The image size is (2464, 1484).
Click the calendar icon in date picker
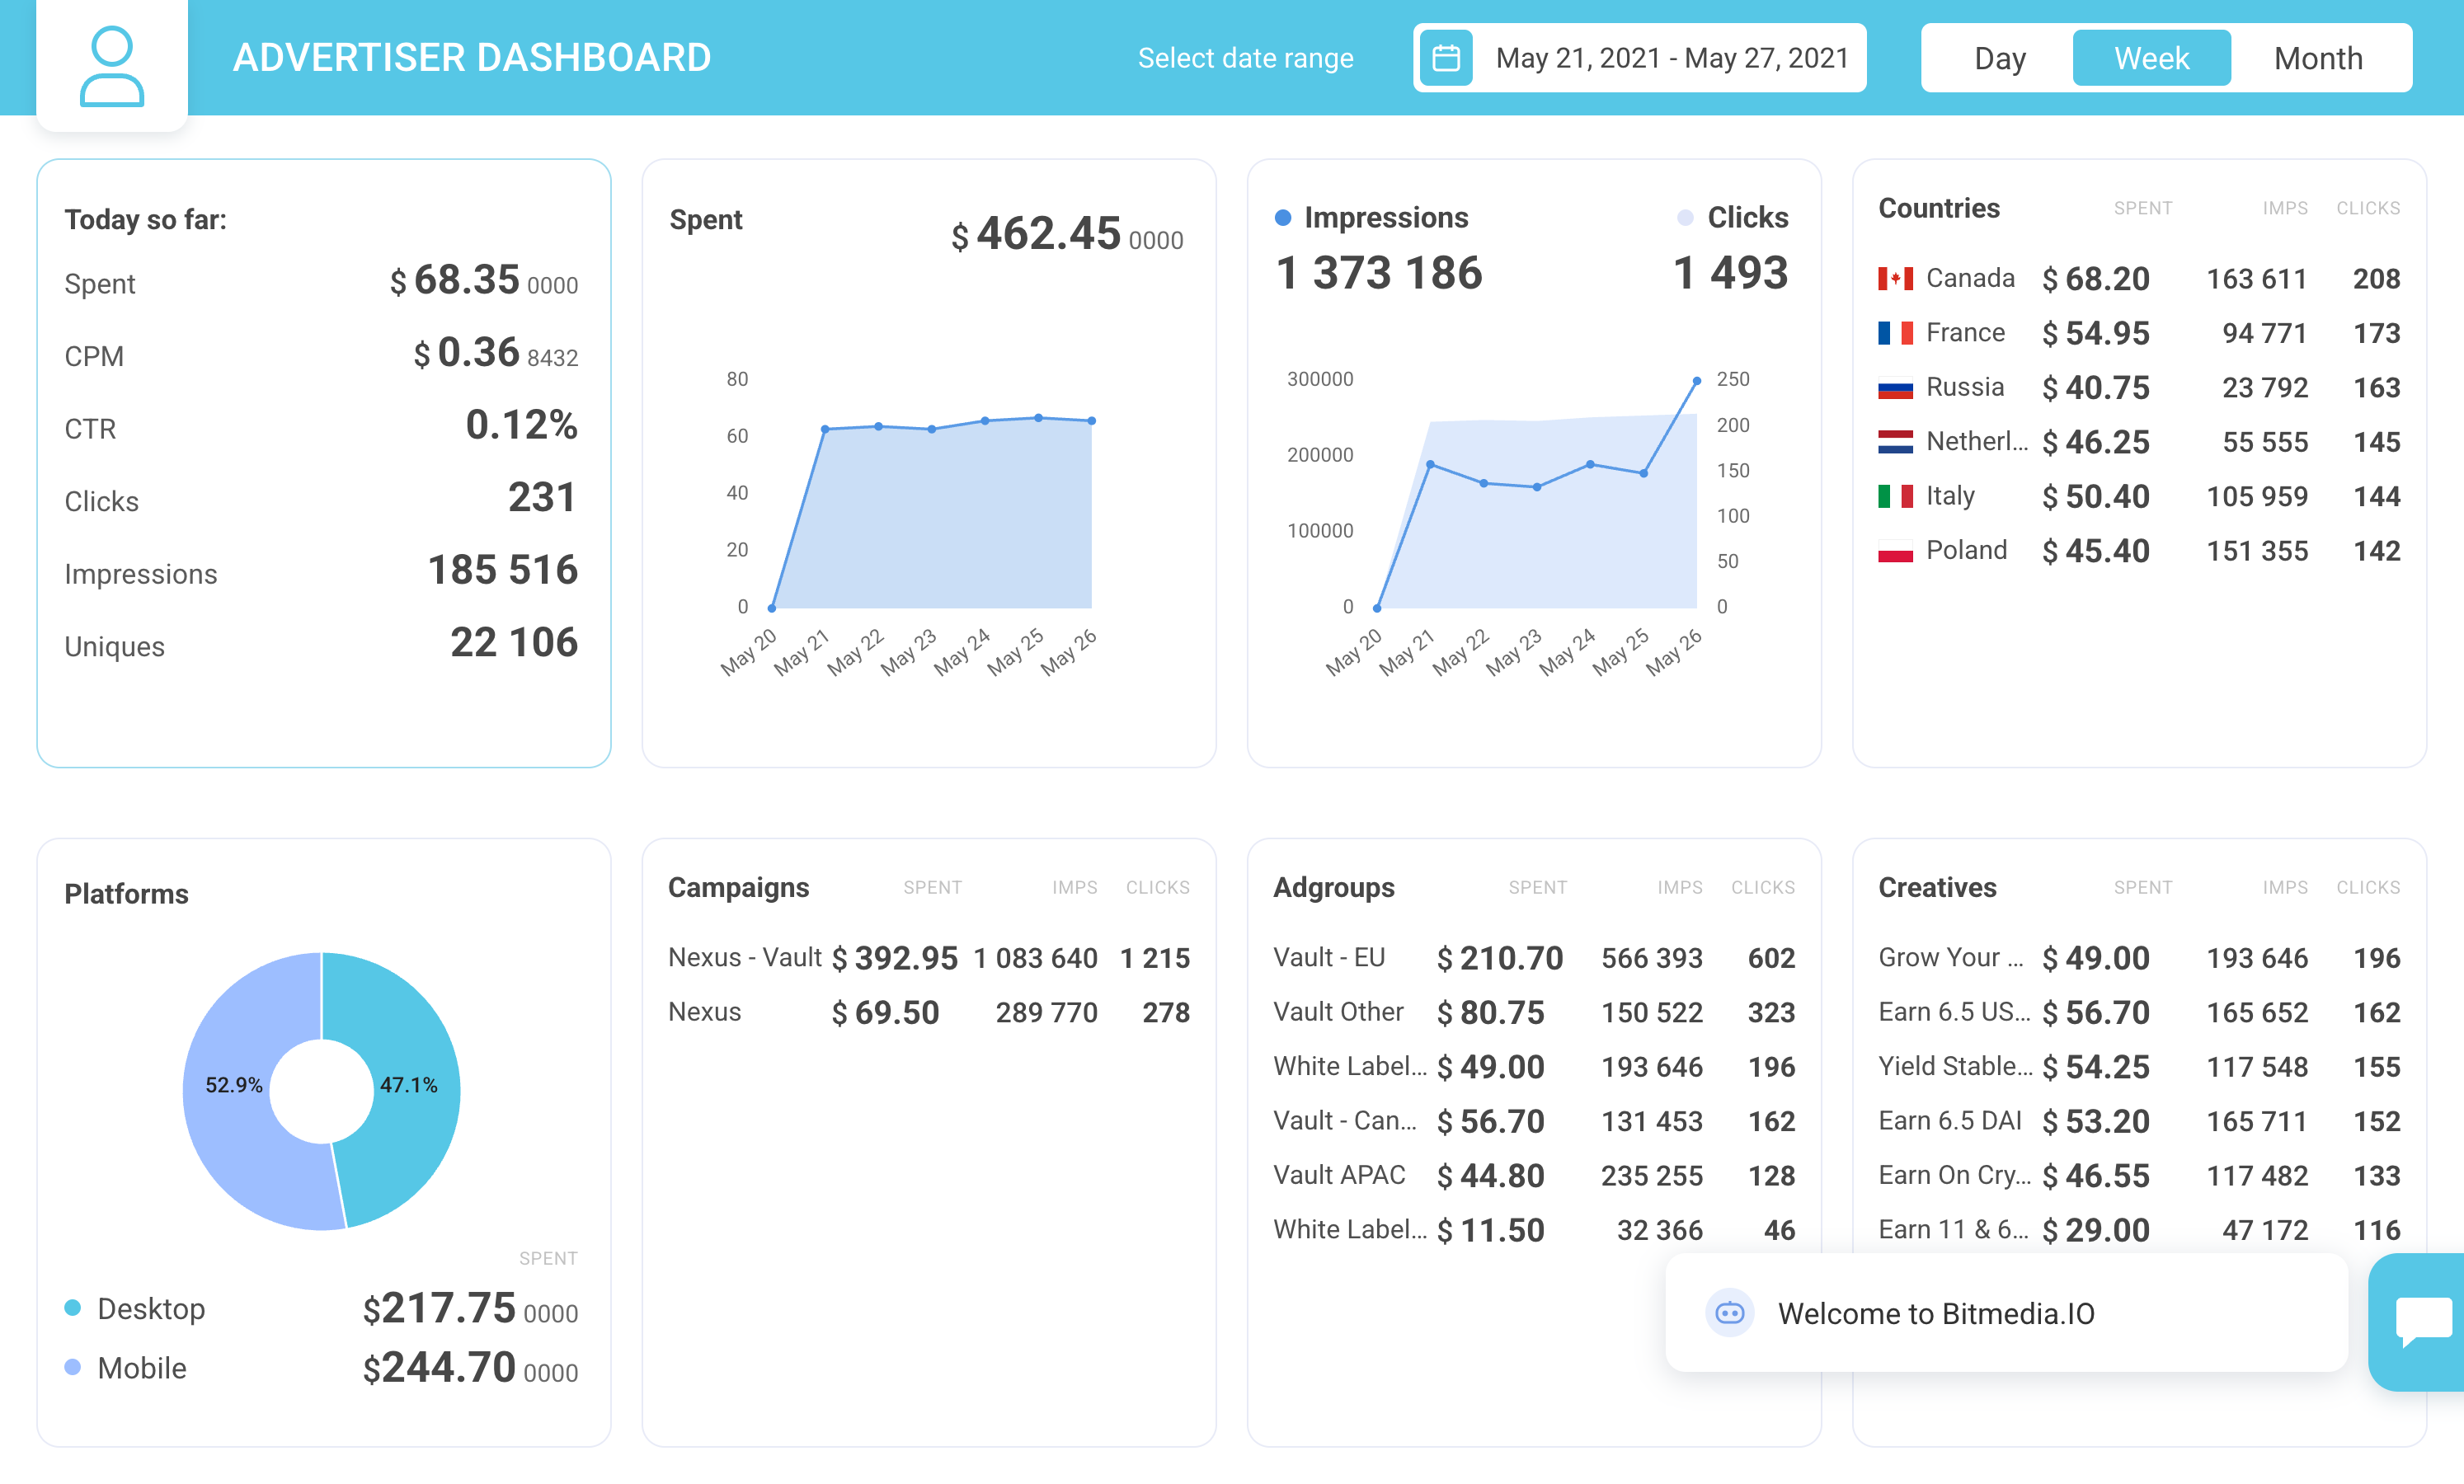pos(1445,58)
